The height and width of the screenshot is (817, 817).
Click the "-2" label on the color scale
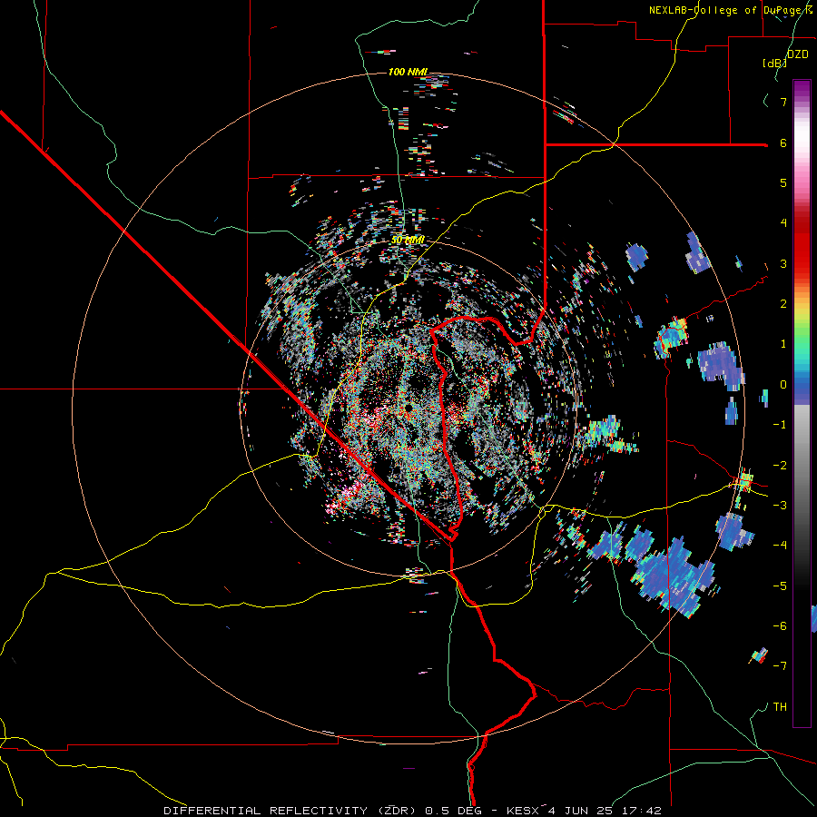coord(780,466)
